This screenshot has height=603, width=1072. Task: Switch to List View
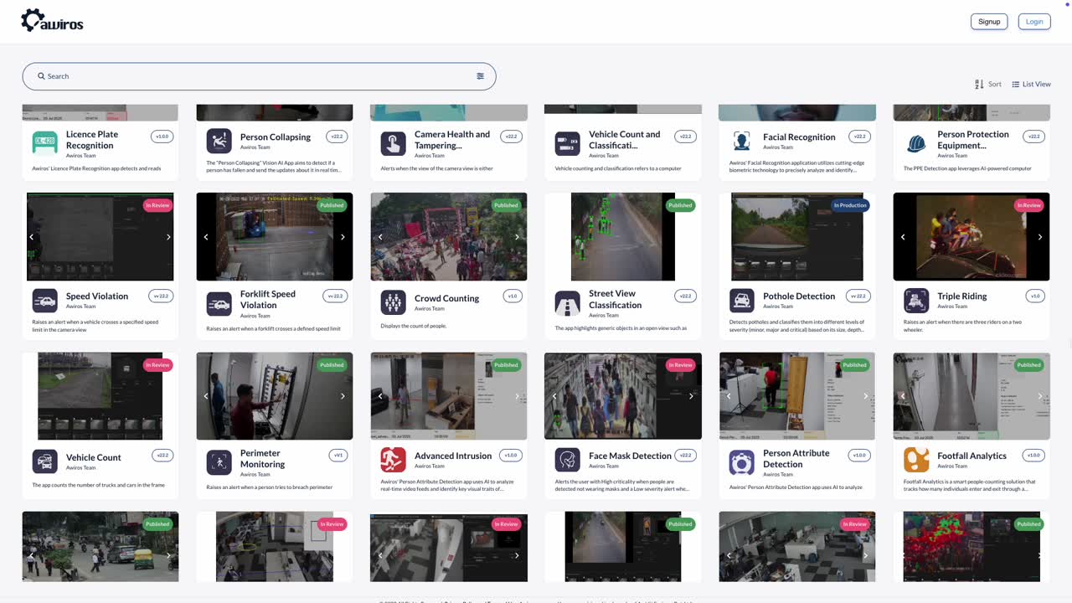[1031, 85]
